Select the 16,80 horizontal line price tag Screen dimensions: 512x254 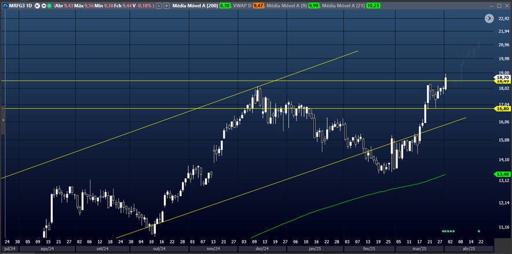tap(502, 108)
